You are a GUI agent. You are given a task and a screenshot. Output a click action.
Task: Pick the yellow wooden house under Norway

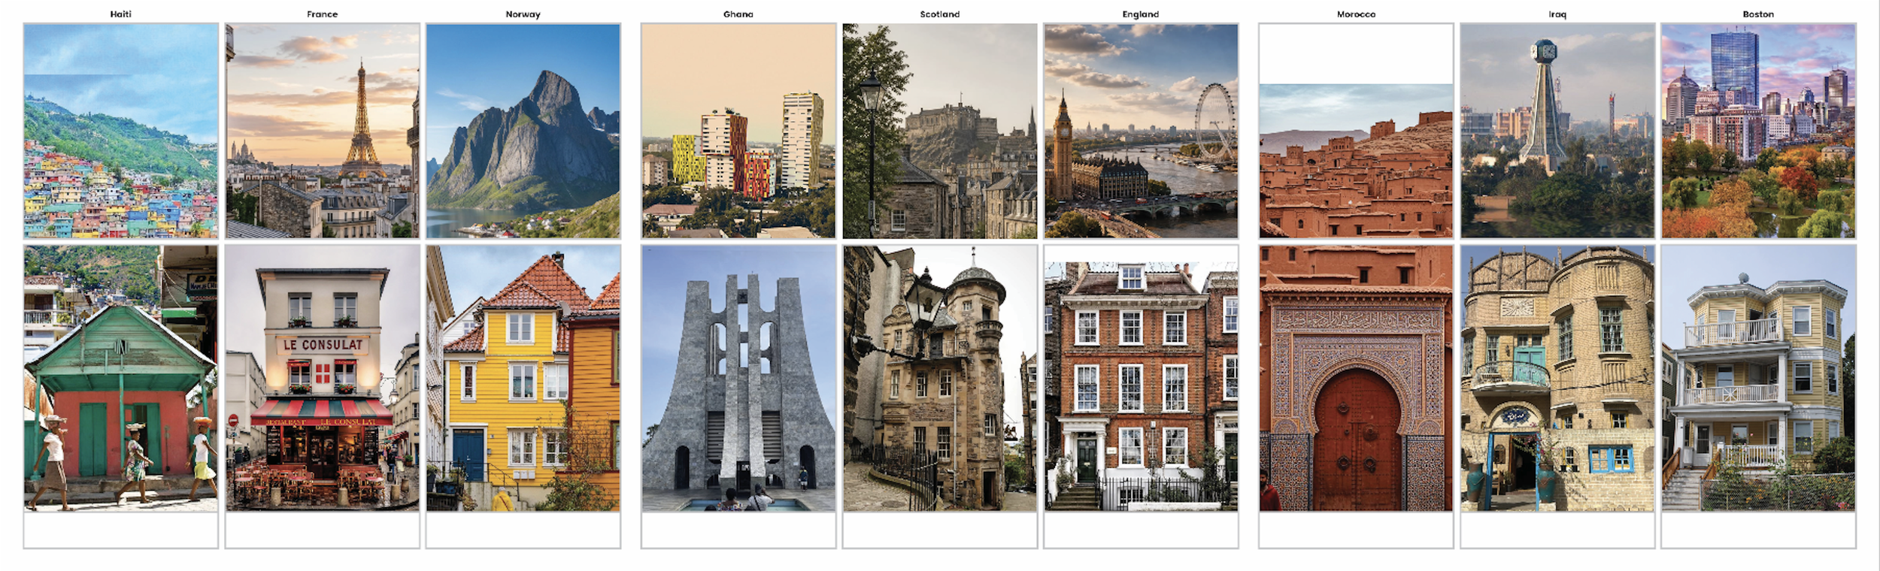point(523,379)
